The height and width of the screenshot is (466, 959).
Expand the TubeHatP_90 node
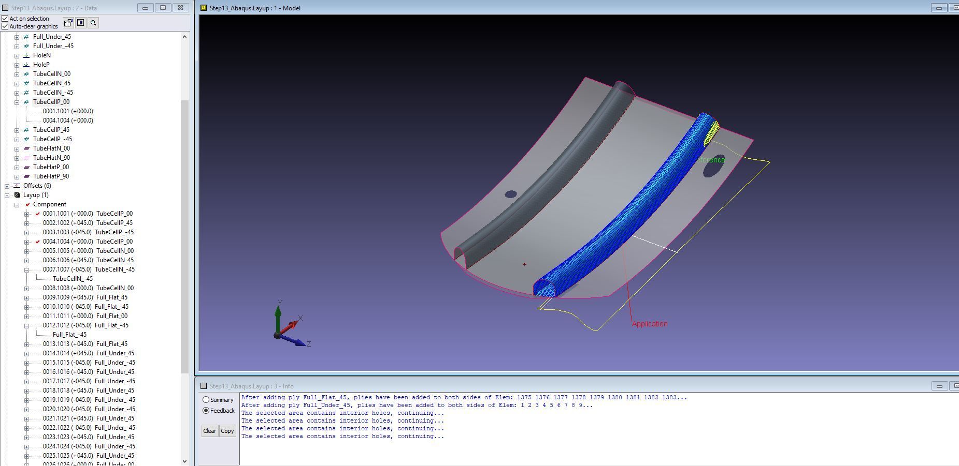[17, 176]
